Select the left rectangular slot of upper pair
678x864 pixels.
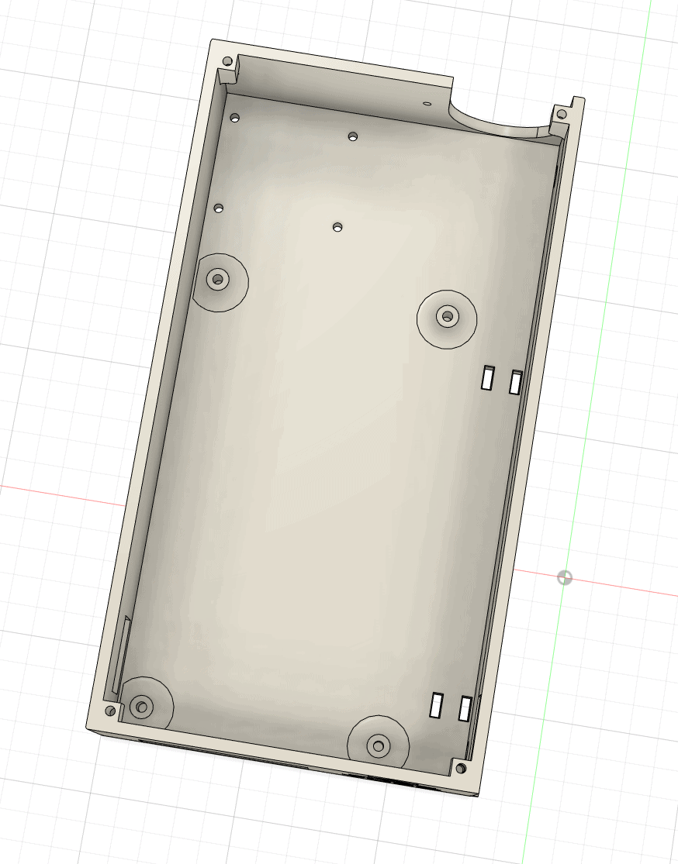point(488,377)
